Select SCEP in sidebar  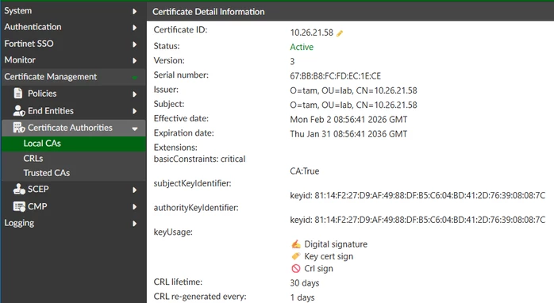73,189
